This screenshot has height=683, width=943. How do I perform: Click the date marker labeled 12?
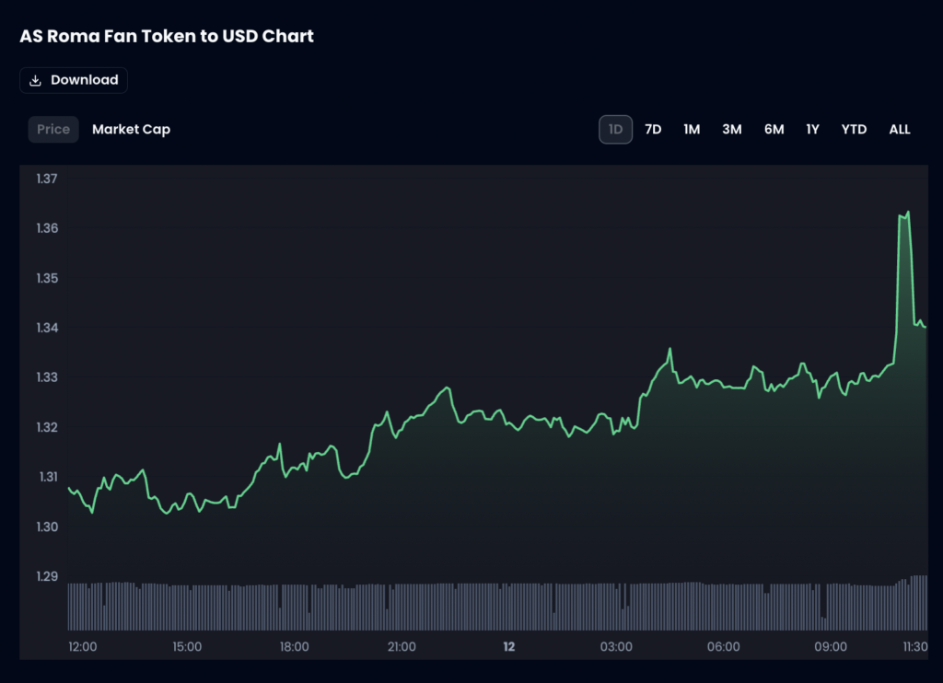[509, 646]
